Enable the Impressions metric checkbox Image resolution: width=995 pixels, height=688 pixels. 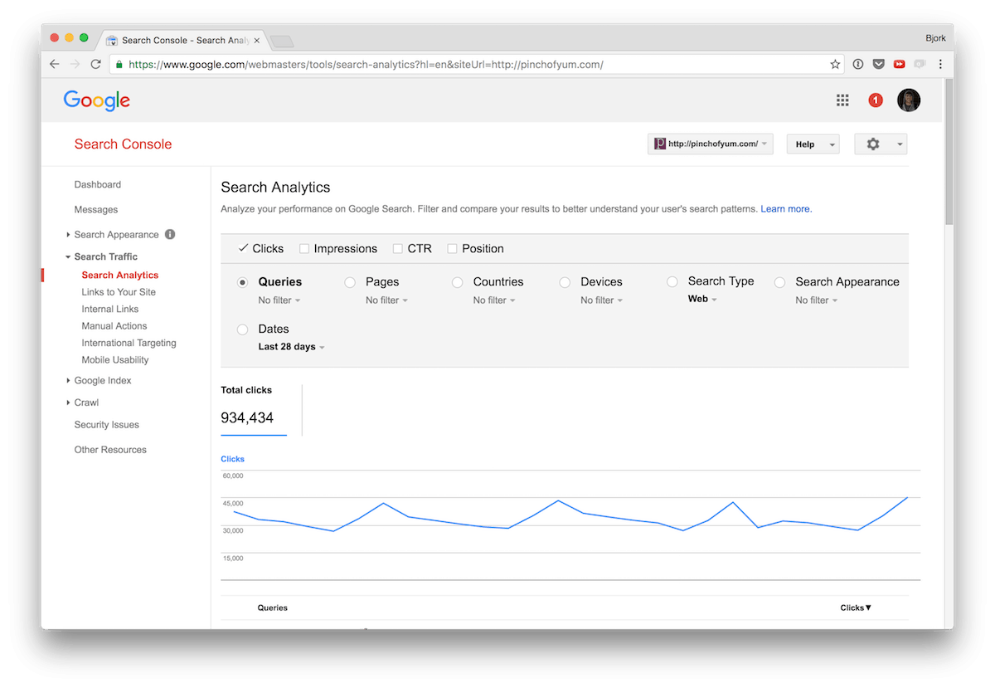pos(306,248)
